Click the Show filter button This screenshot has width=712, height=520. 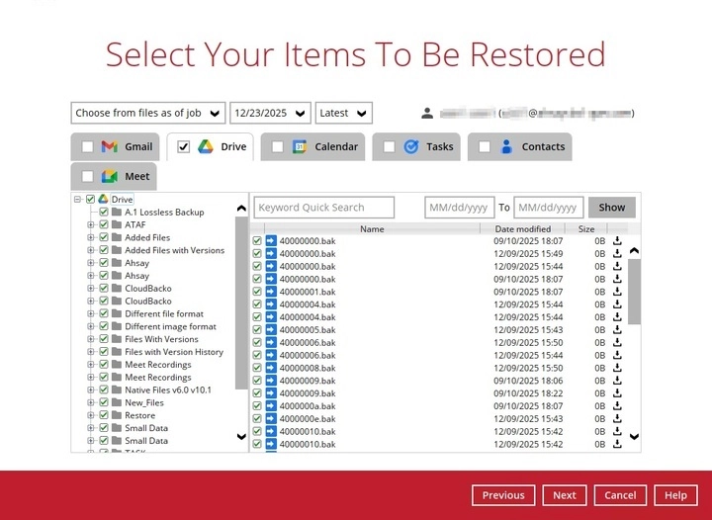pyautogui.click(x=612, y=208)
